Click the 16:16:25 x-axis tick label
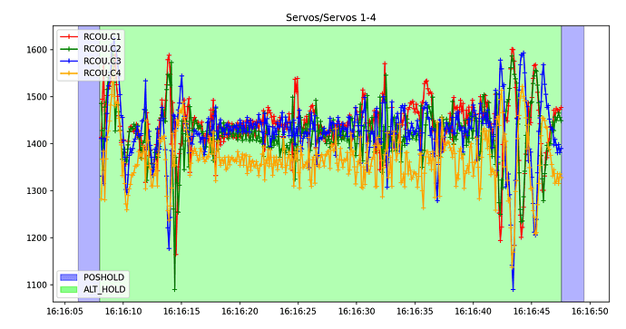Image resolution: width=626 pixels, height=329 pixels. click(x=298, y=312)
